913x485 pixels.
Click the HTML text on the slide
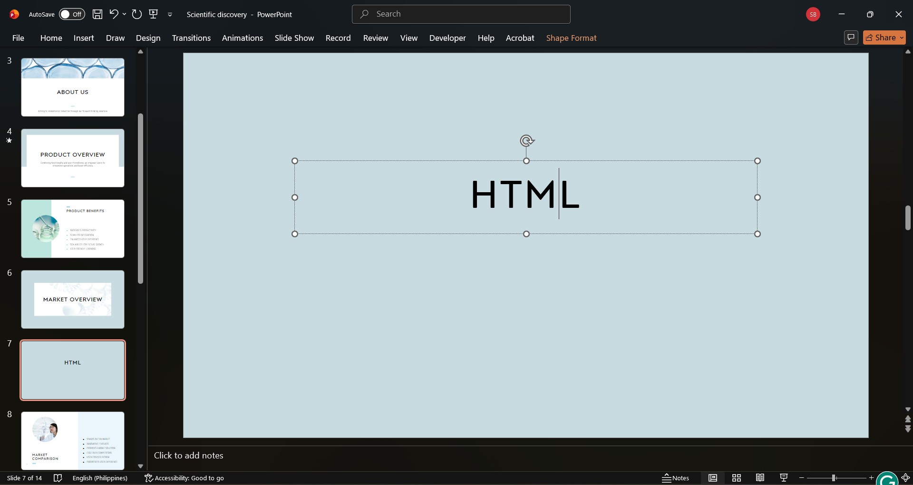525,194
